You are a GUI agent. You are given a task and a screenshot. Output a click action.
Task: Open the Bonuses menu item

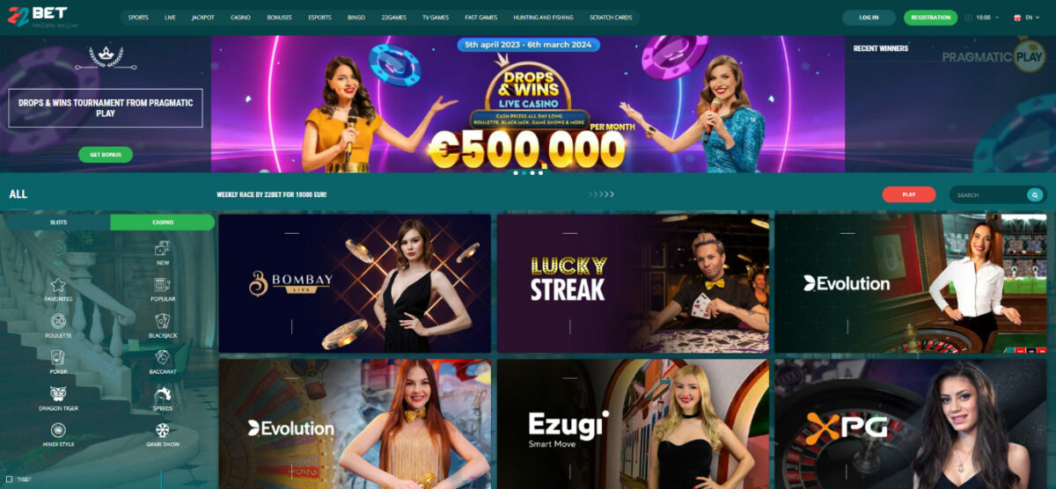click(x=279, y=18)
